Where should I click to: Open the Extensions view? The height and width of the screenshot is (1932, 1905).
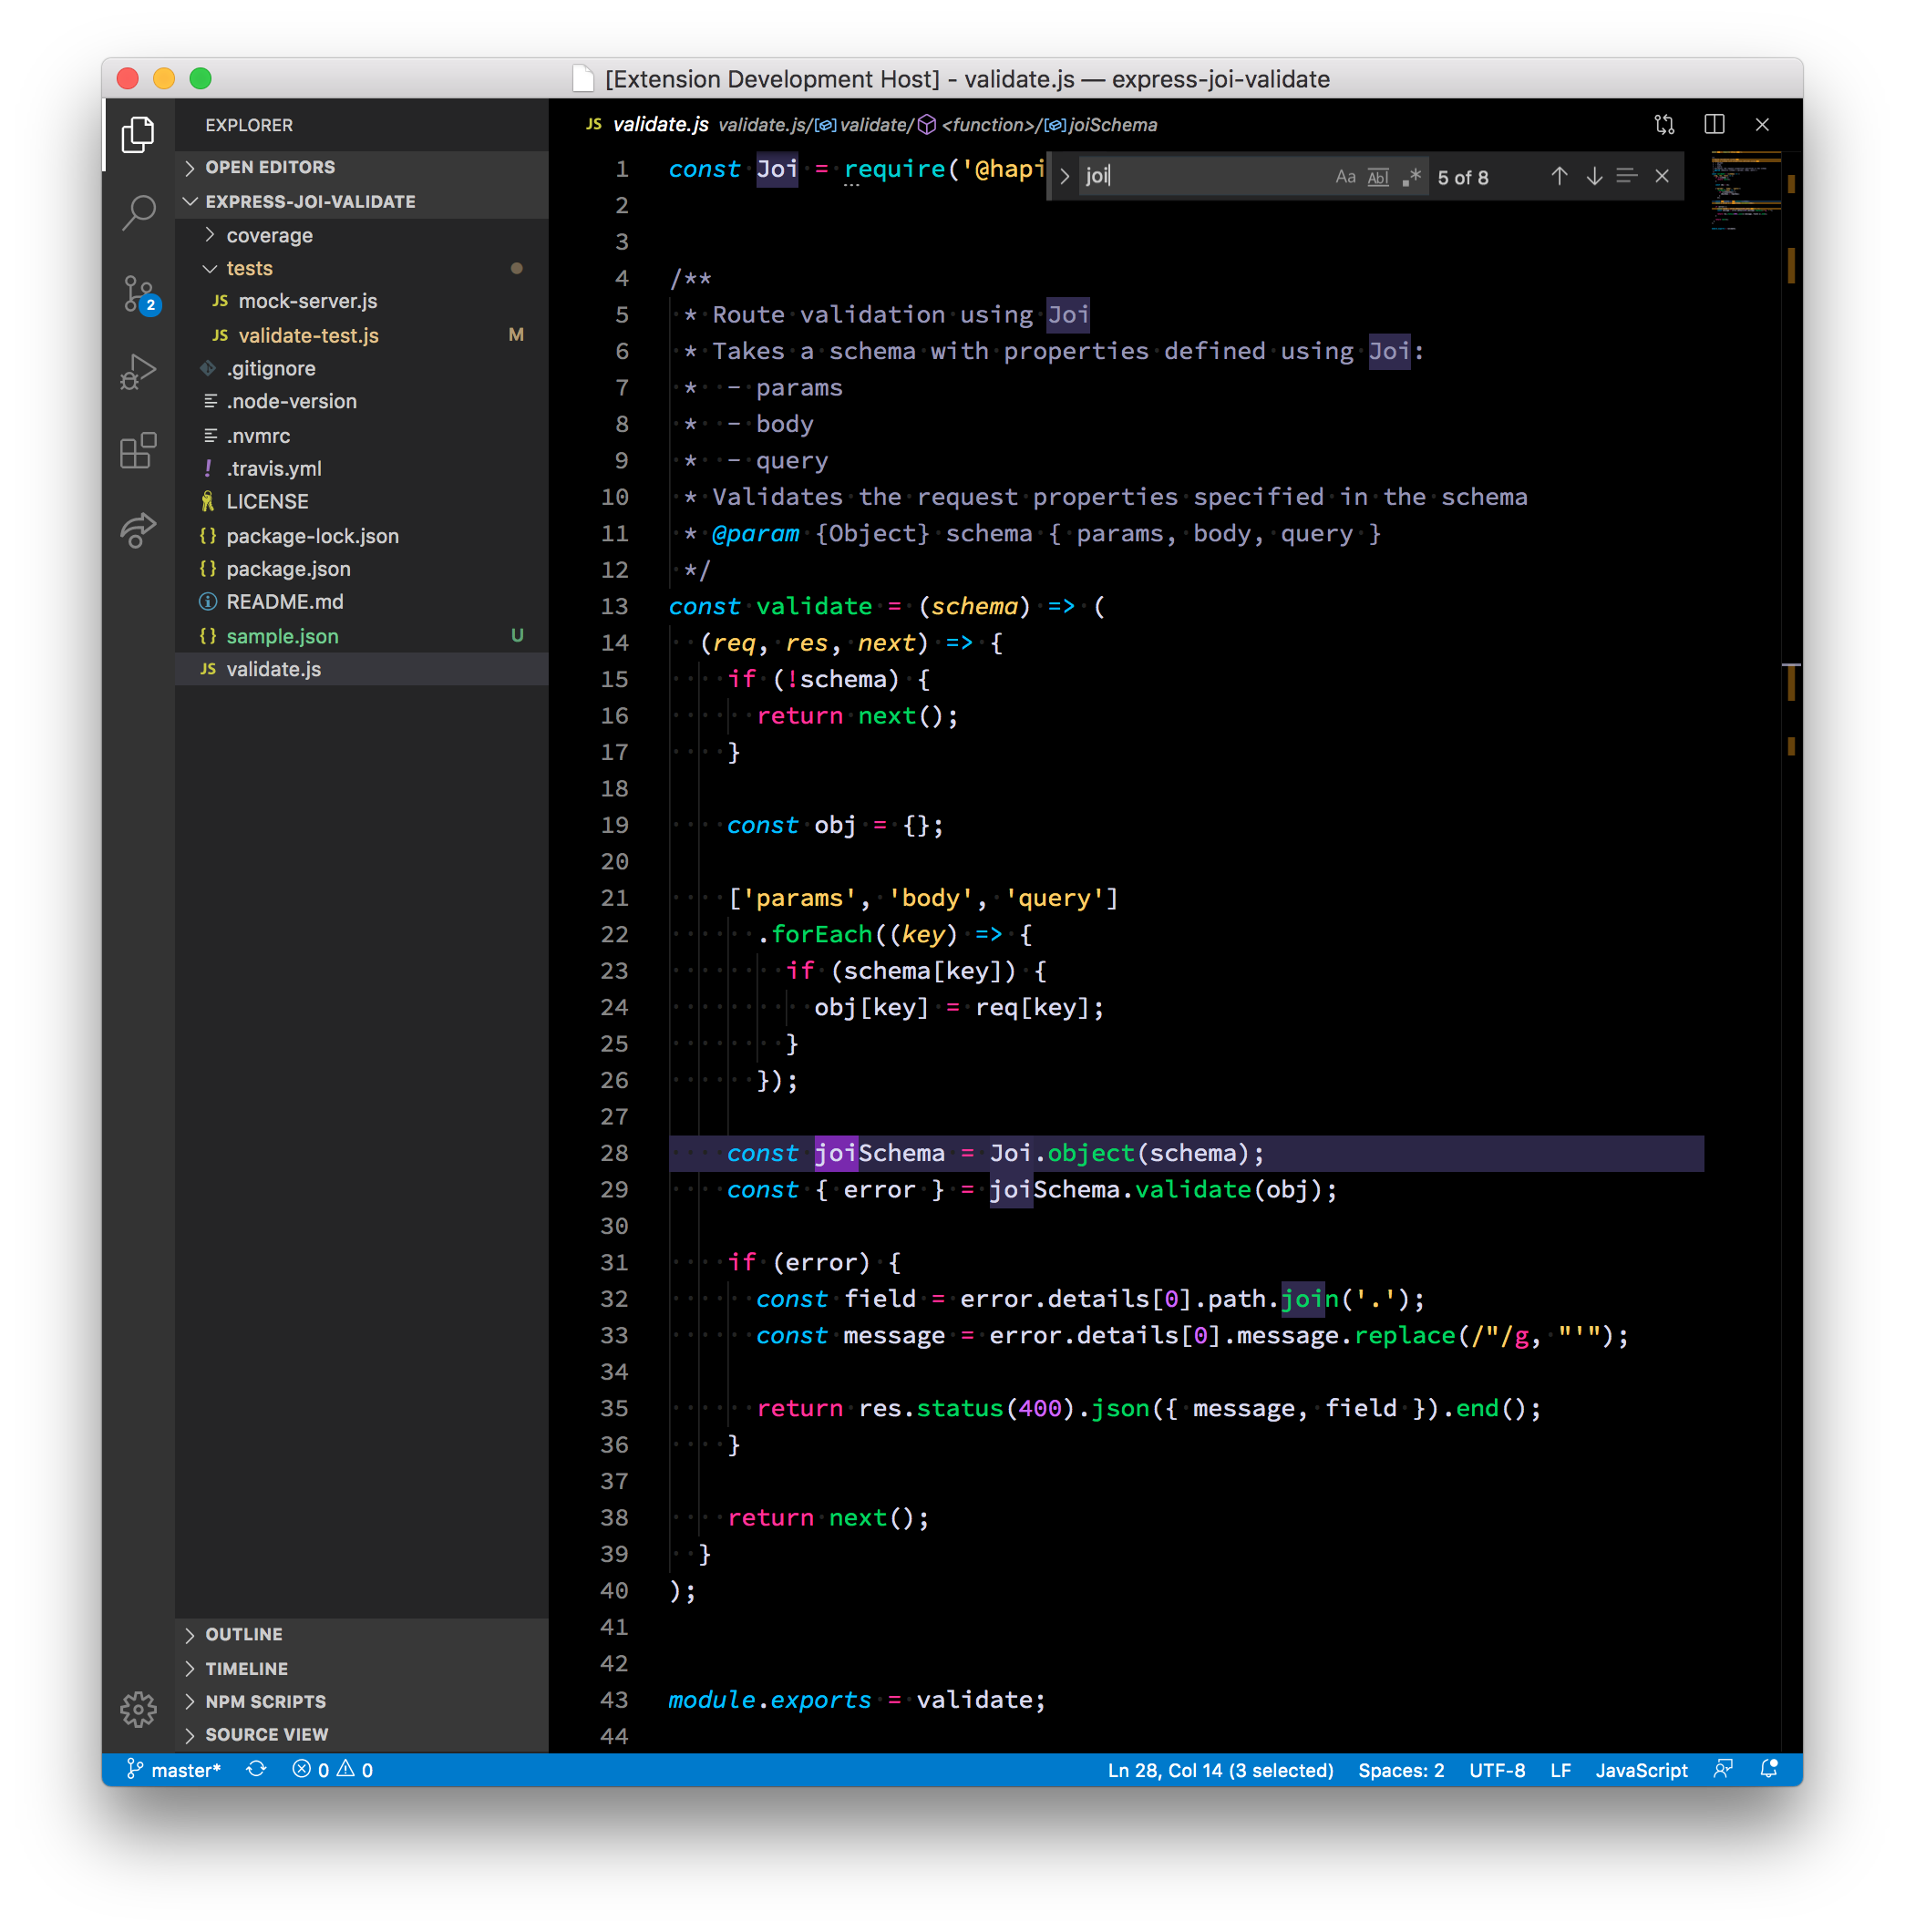tap(138, 451)
